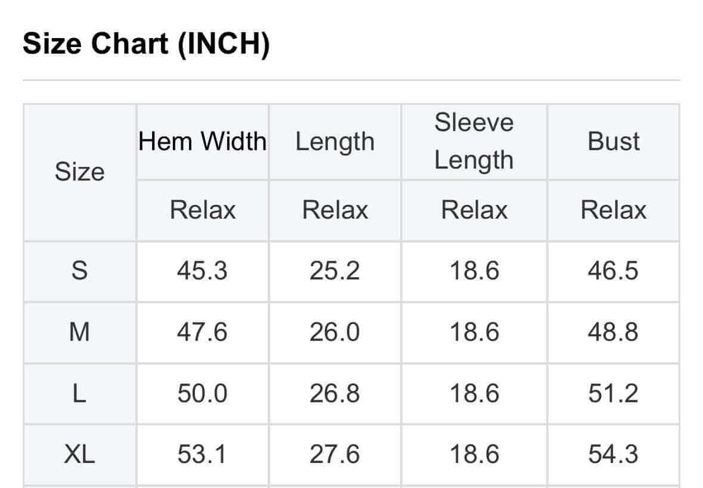Select the M size row label
This screenshot has height=488, width=703.
pos(79,332)
